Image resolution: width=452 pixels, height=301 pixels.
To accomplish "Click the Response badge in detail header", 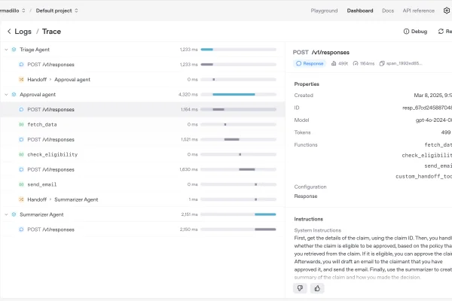I will pos(310,63).
